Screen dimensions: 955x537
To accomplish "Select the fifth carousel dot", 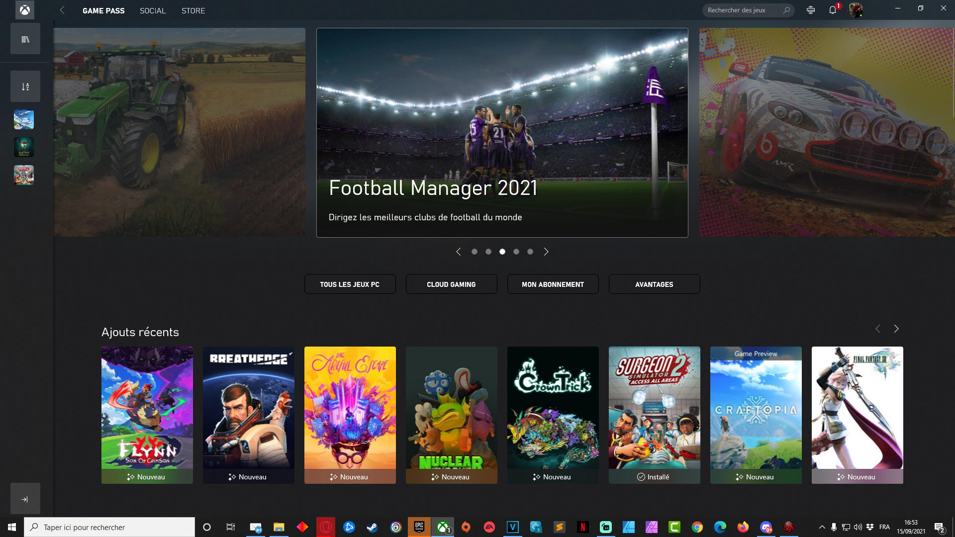I will pyautogui.click(x=530, y=252).
